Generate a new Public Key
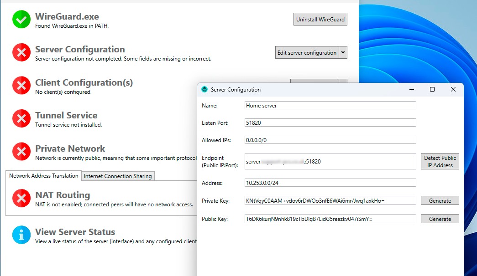The height and width of the screenshot is (276, 477). click(440, 219)
